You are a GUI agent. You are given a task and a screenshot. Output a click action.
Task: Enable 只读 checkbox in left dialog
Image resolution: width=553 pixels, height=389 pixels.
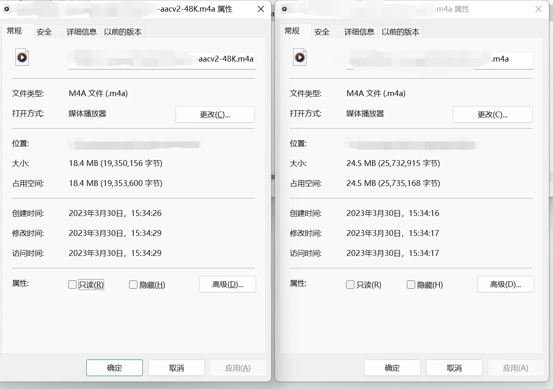click(72, 285)
